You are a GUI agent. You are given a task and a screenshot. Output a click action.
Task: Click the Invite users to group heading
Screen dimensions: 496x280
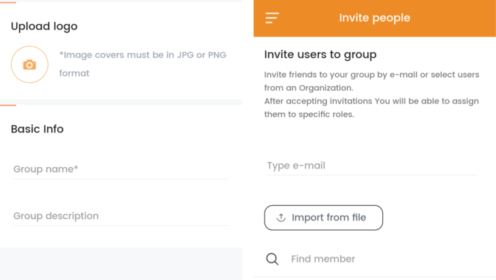pos(320,55)
